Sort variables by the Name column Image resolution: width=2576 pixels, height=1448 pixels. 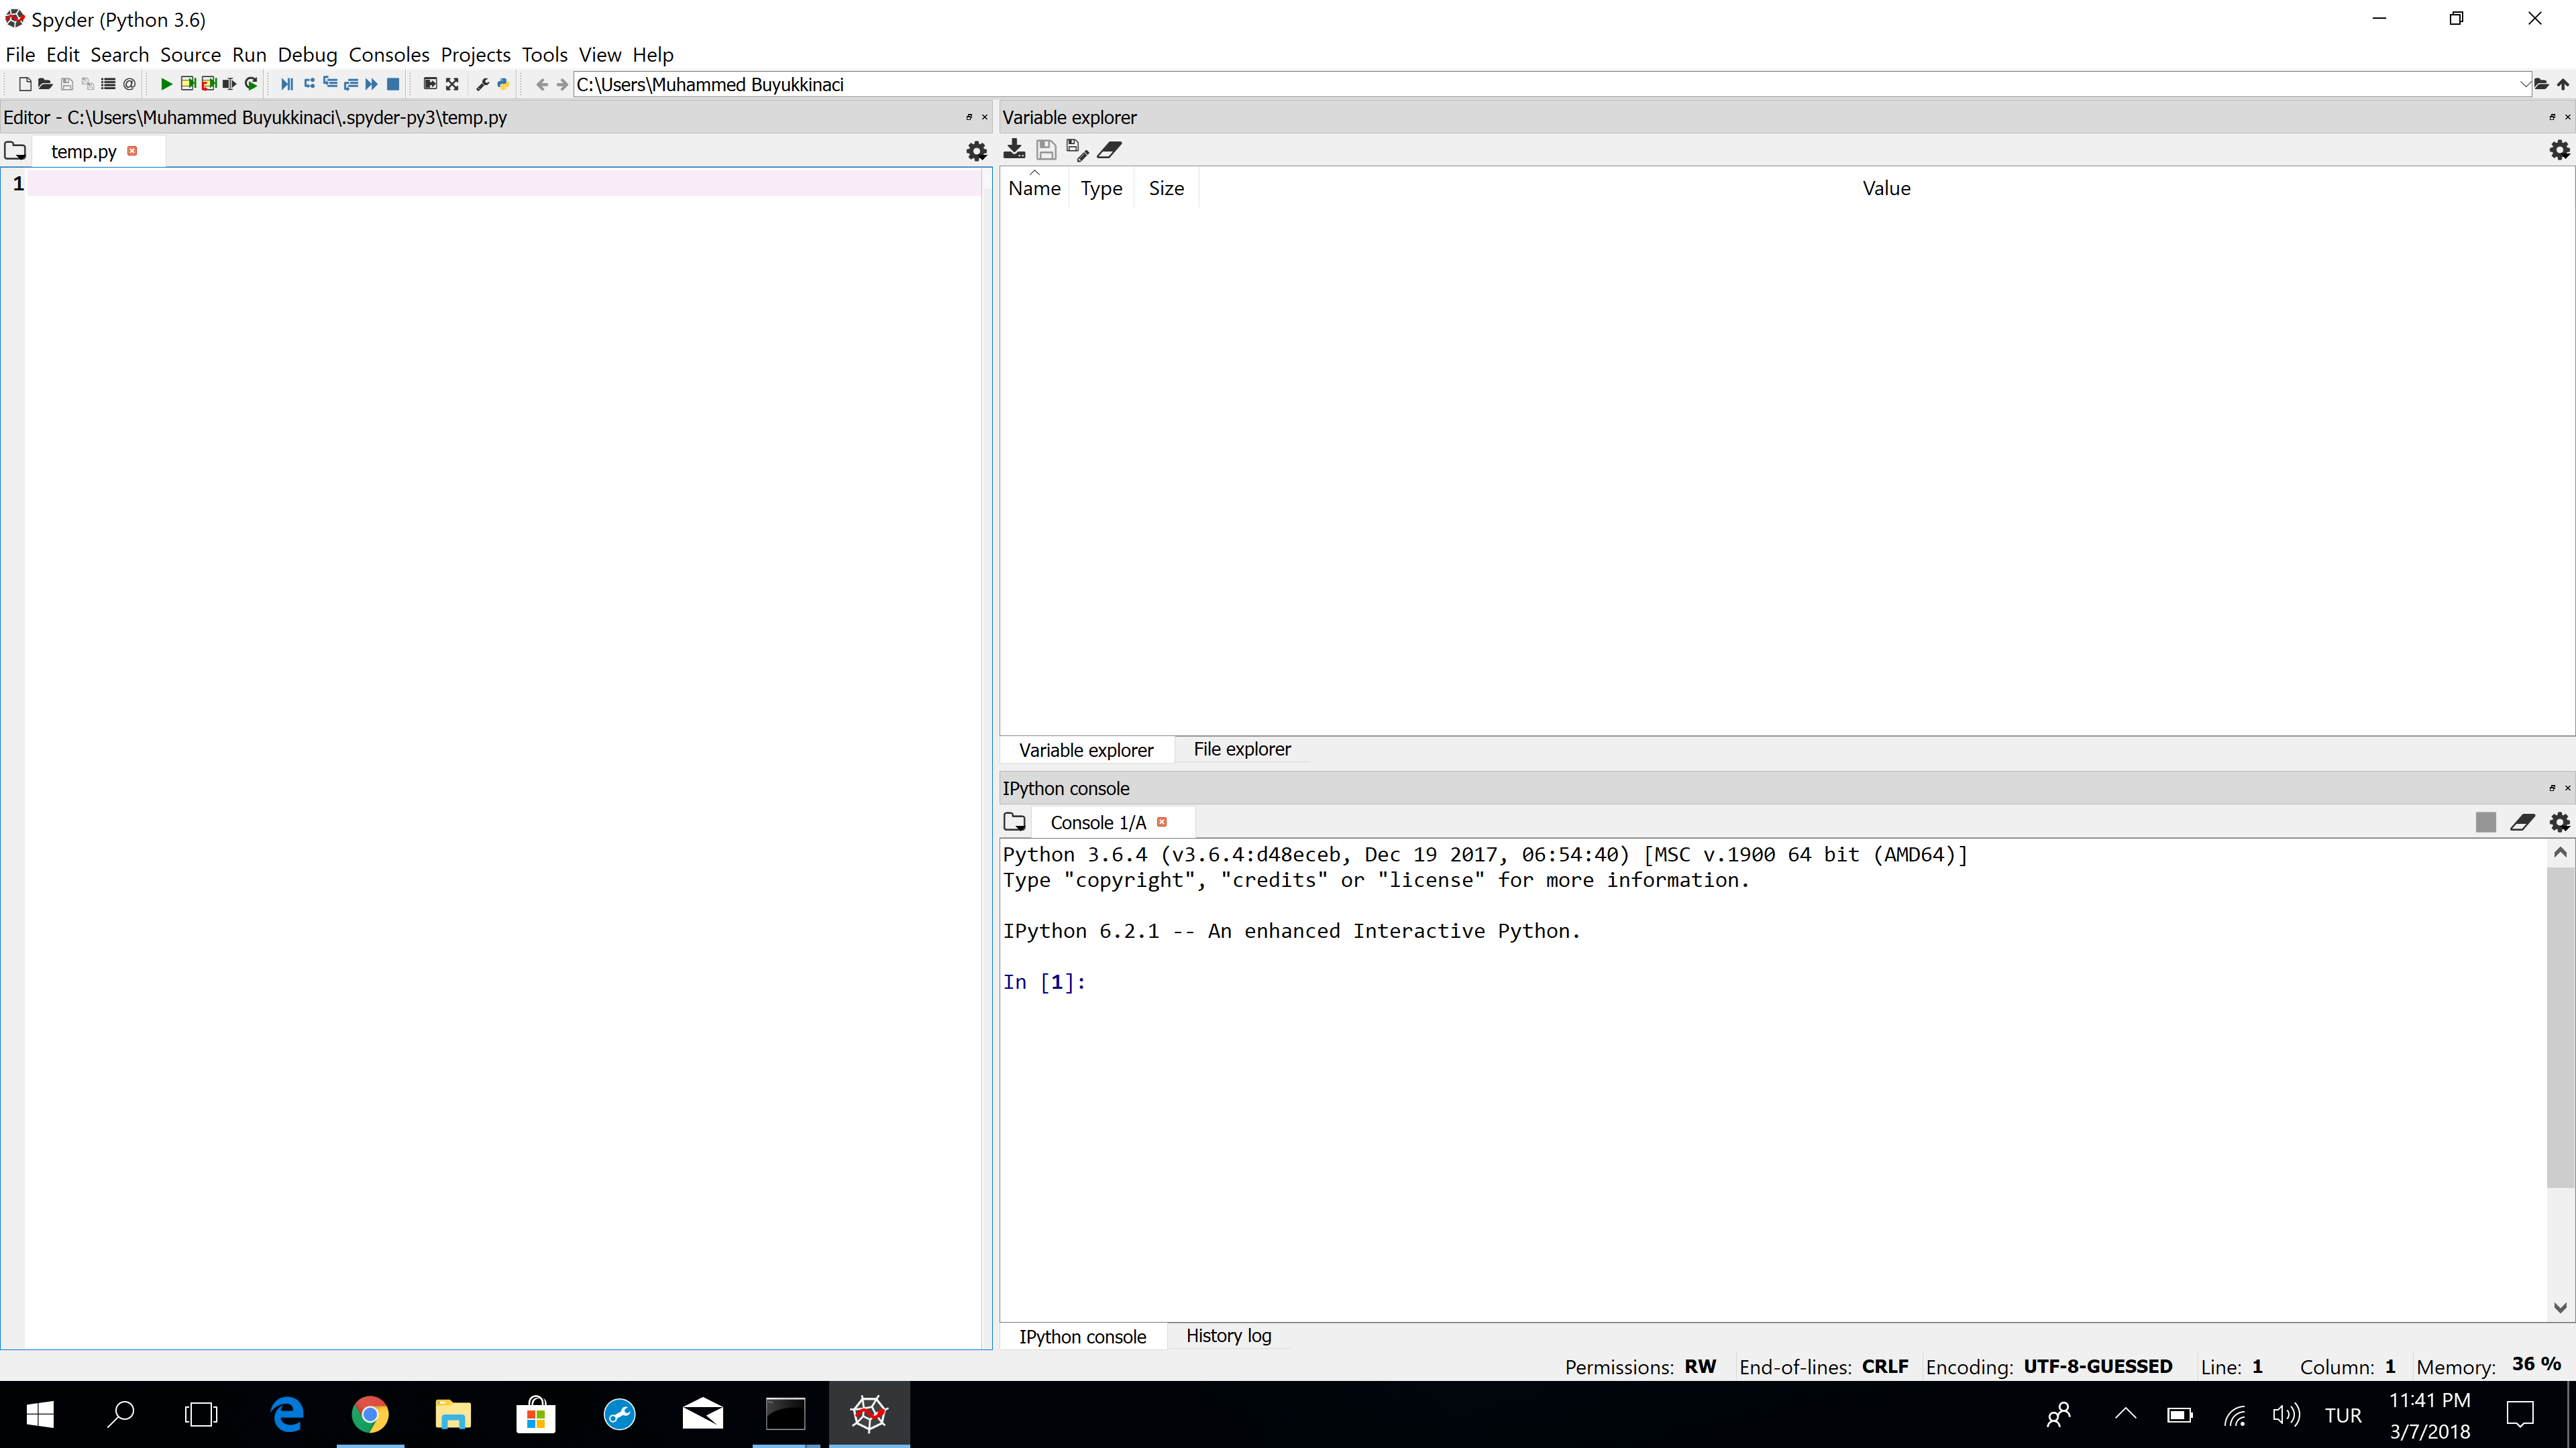click(1034, 188)
